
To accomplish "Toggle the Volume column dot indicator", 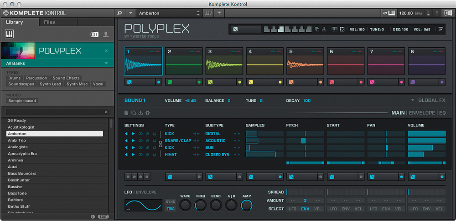I will [442, 176].
